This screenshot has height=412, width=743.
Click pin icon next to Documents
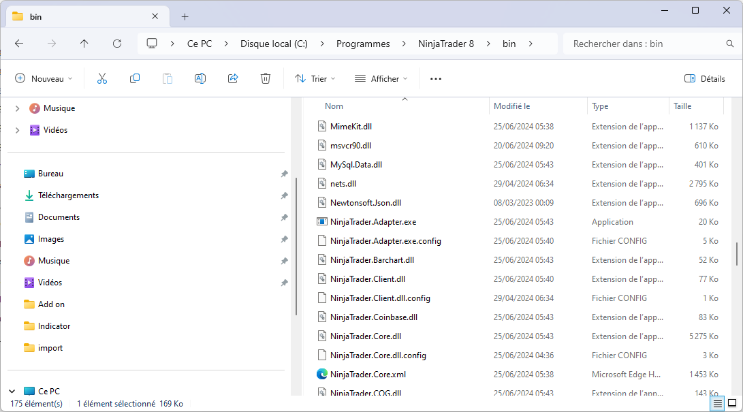[x=284, y=217]
